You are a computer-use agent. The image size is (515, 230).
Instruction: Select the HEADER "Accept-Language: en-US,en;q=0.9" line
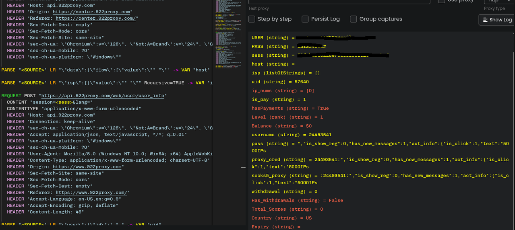pyautogui.click(x=64, y=199)
